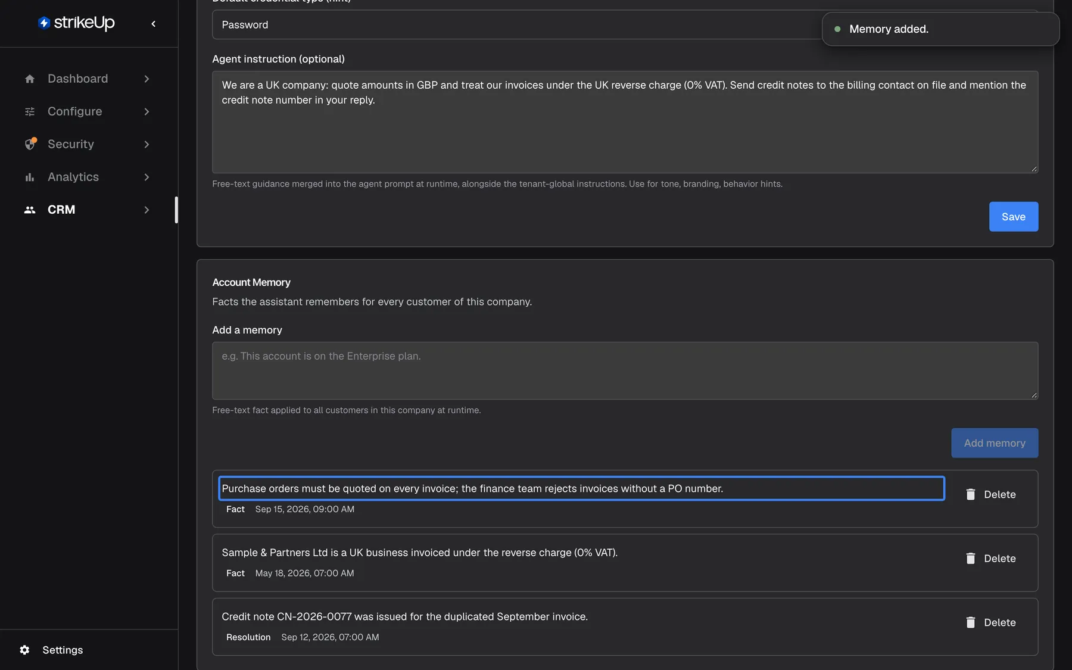Click the Analytics bar chart icon

pyautogui.click(x=30, y=177)
